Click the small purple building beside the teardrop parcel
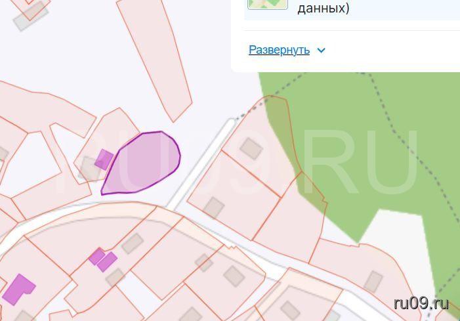 coord(104,160)
